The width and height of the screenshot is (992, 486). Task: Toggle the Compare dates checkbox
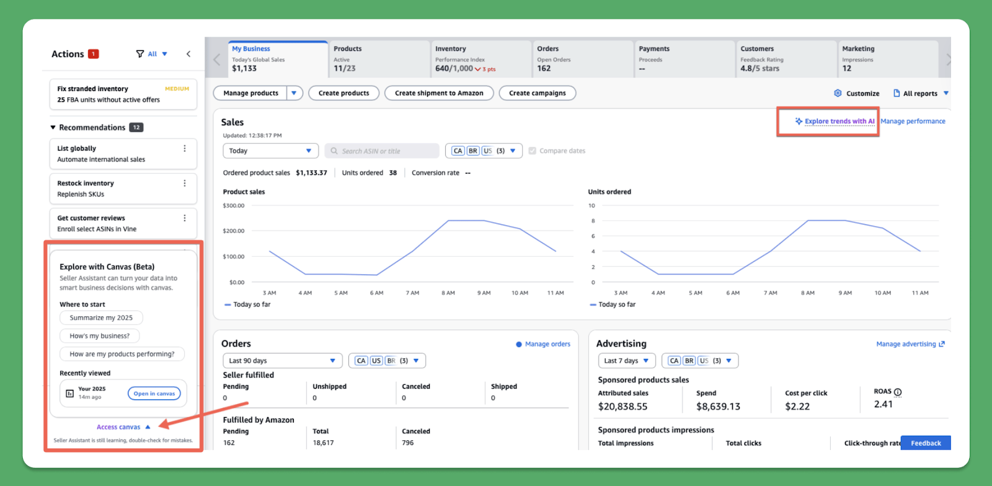(x=532, y=151)
